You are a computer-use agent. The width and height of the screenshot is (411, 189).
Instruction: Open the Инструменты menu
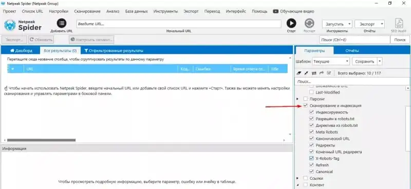[x=165, y=11]
